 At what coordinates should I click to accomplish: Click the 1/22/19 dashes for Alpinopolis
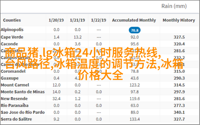[99, 30]
